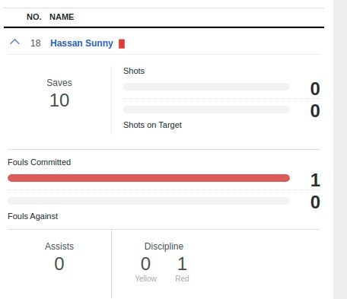Click the red Fouls Committed bar
347x299 pixels.
[148, 178]
